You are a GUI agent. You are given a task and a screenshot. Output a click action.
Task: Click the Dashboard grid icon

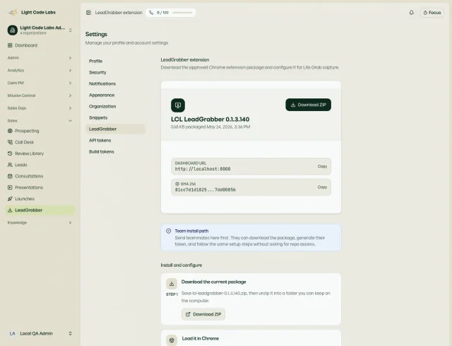coord(10,45)
